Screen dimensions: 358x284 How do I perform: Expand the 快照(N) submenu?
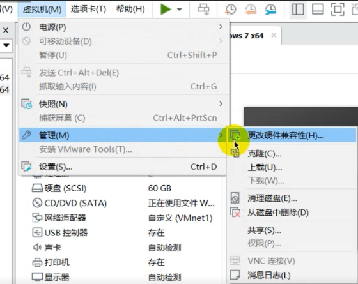click(124, 104)
